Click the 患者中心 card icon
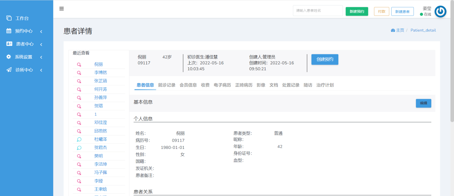 coord(9,44)
